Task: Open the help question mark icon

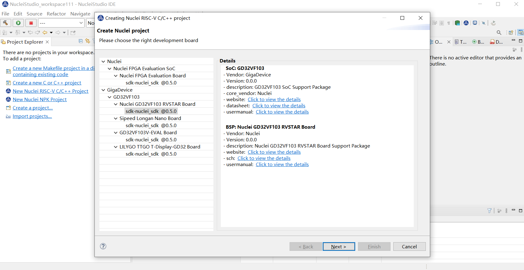Action: (103, 246)
